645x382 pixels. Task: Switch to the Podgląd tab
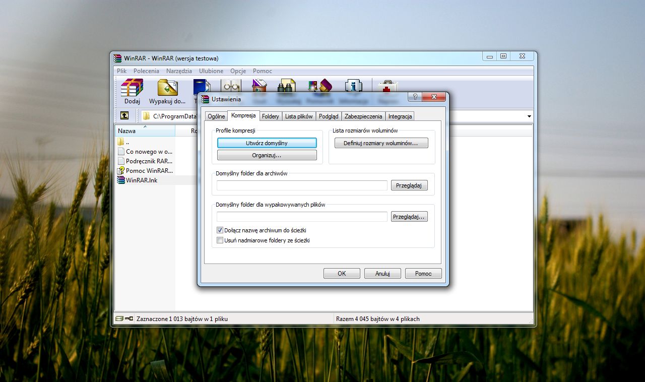pos(329,116)
